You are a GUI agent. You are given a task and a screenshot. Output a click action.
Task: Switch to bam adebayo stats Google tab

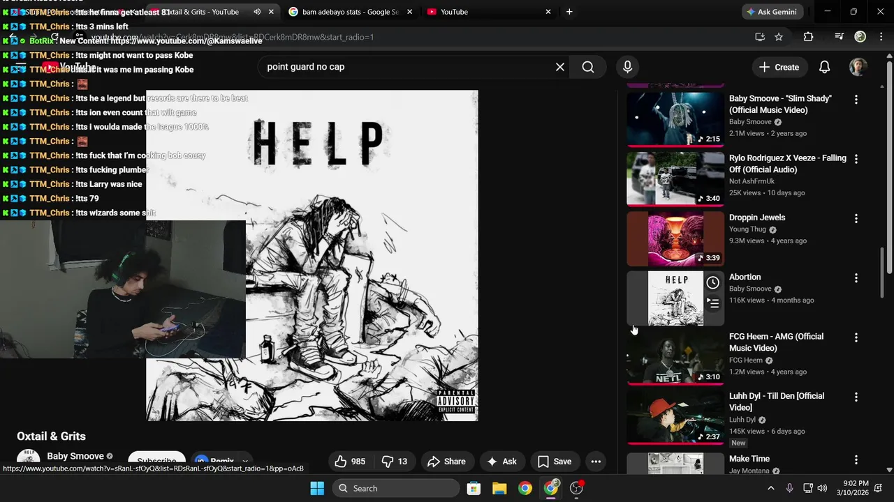pyautogui.click(x=351, y=12)
